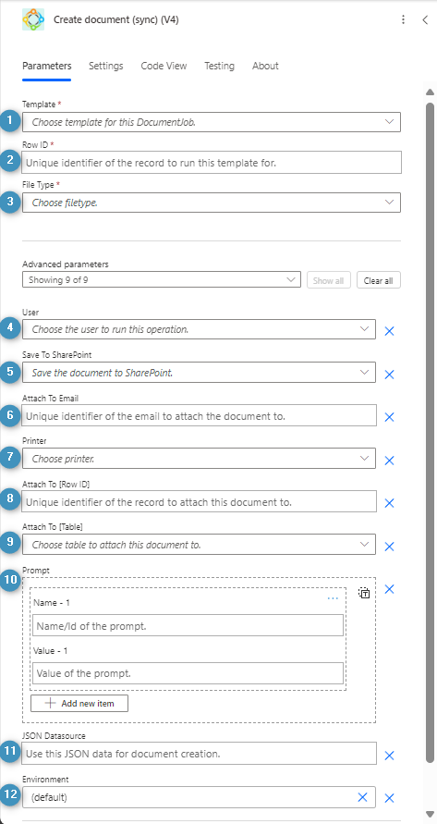Remove the Attach To Email parameter
The height and width of the screenshot is (824, 437).
coord(389,417)
